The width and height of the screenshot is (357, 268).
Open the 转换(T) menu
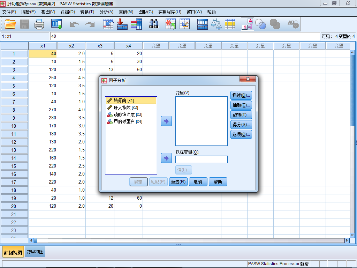coord(87,12)
